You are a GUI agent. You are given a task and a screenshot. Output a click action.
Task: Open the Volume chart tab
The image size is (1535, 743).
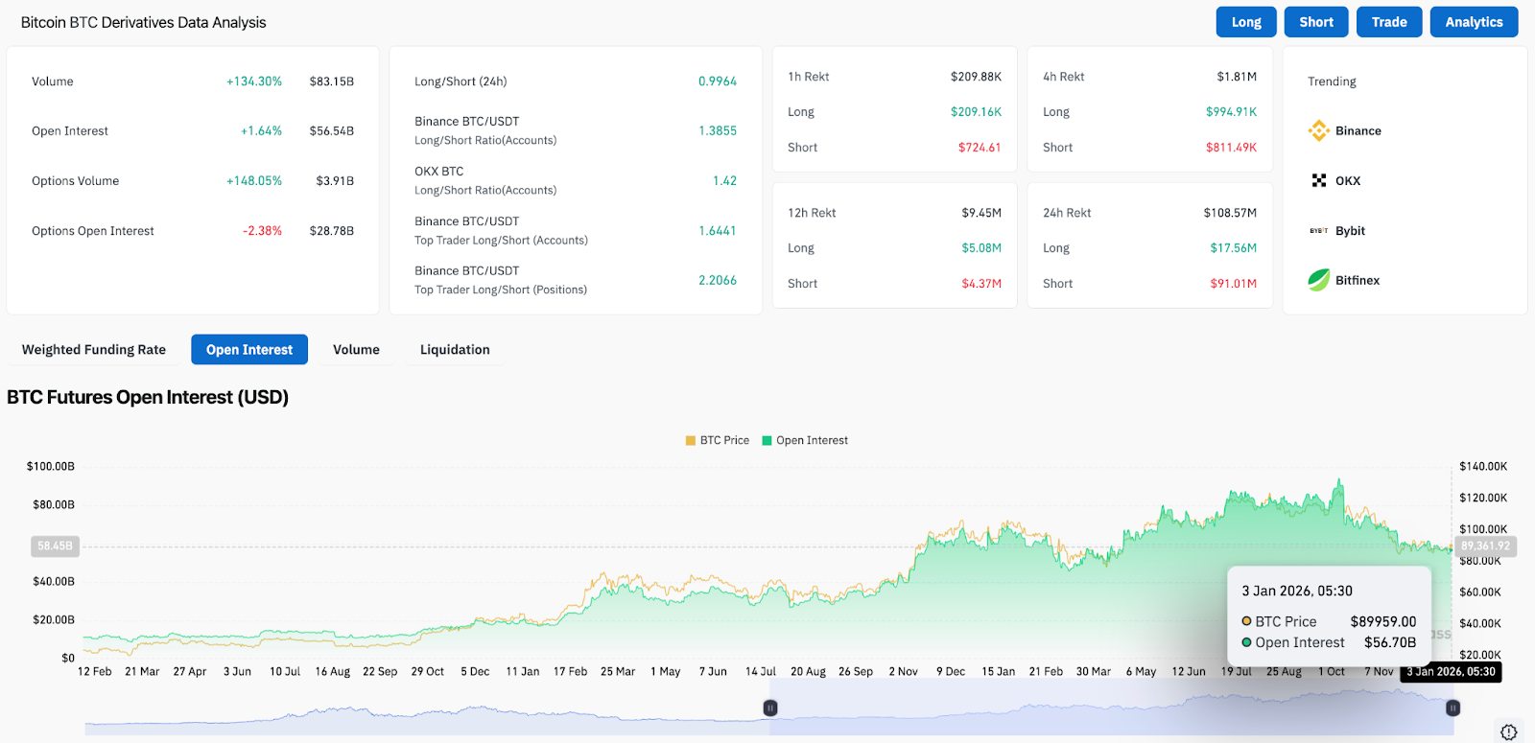(356, 350)
